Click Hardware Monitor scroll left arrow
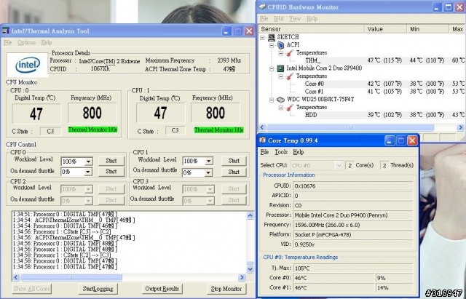The height and width of the screenshot is (299, 466). click(x=262, y=128)
